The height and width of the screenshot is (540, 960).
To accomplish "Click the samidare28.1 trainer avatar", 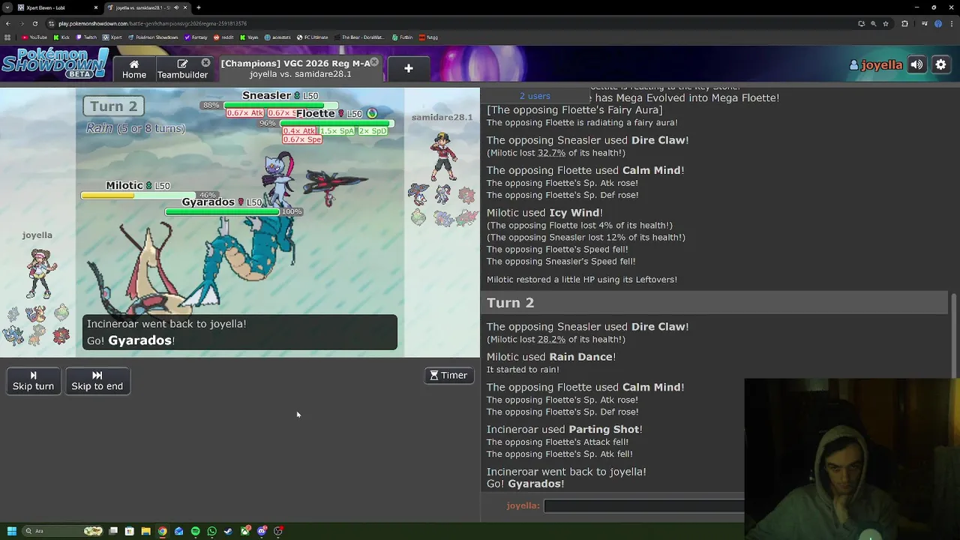I will click(x=443, y=156).
